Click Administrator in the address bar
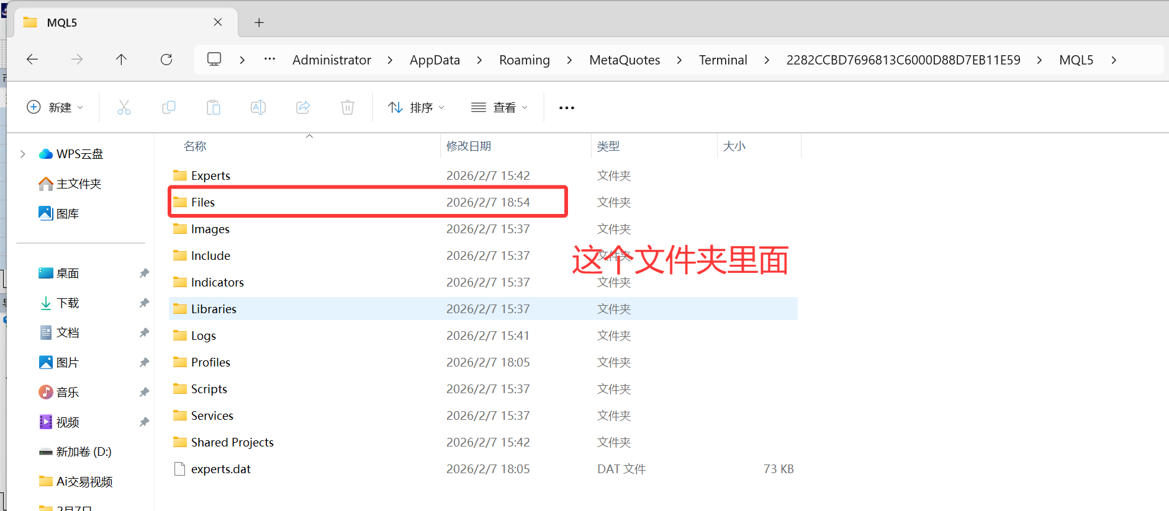1169x511 pixels. [x=332, y=60]
